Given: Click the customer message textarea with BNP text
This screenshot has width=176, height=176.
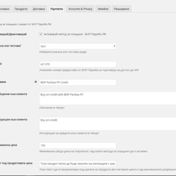Looking at the screenshot, I should click(x=108, y=98).
